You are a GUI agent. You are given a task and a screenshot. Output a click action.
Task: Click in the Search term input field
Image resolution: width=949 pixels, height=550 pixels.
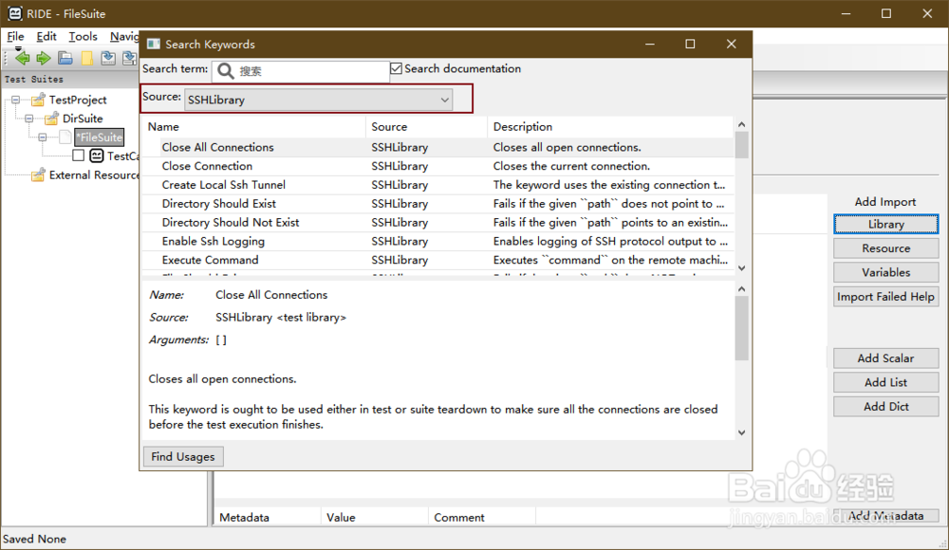300,71
